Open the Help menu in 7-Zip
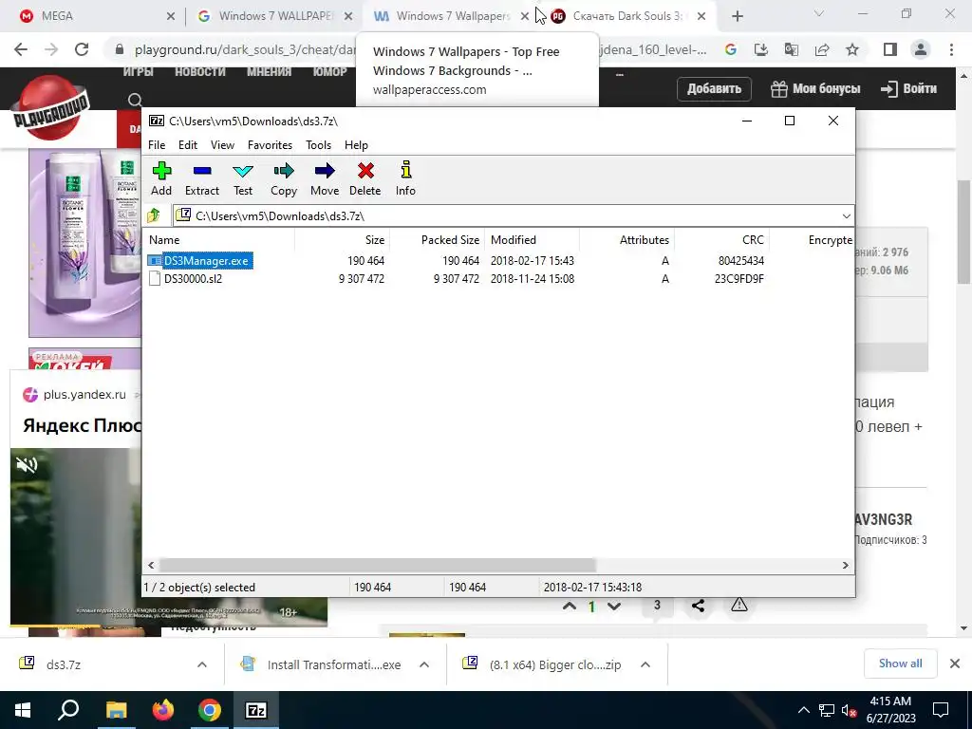This screenshot has height=729, width=972. (x=357, y=145)
